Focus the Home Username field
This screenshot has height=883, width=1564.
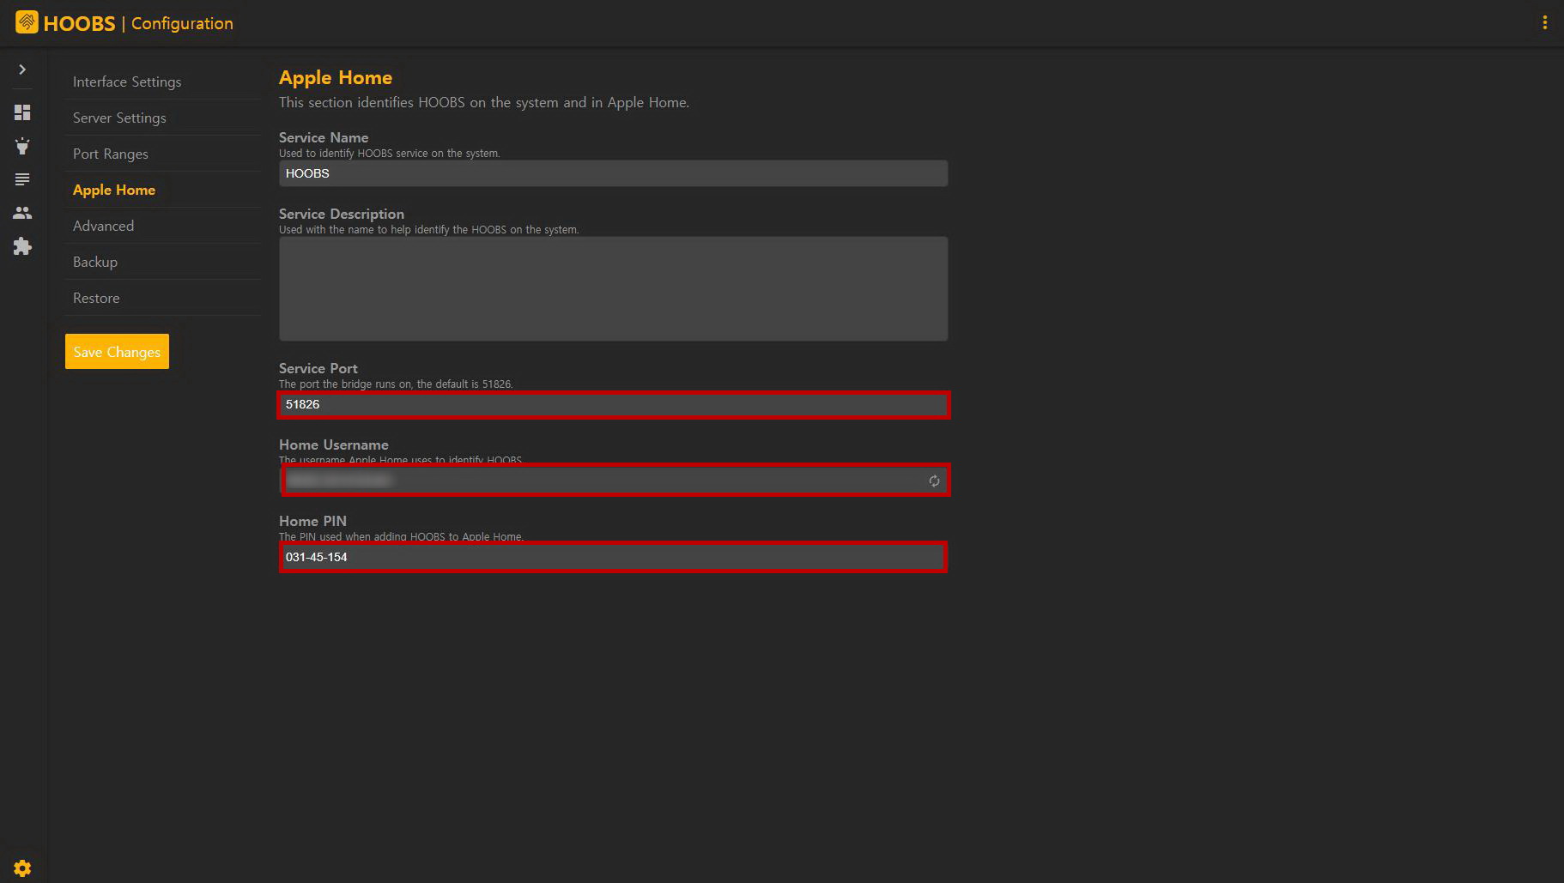pos(613,481)
